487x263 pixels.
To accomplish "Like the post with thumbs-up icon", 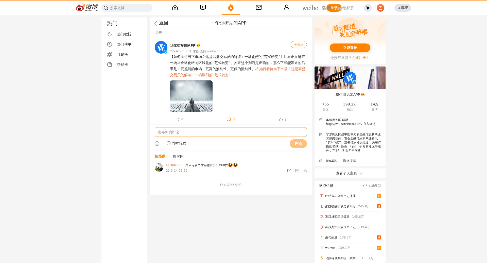I will pyautogui.click(x=281, y=120).
